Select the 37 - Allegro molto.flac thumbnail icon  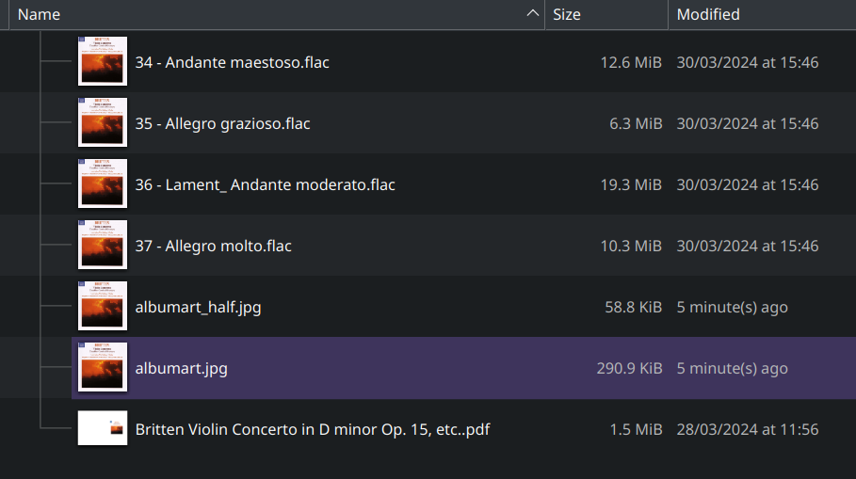coord(103,246)
